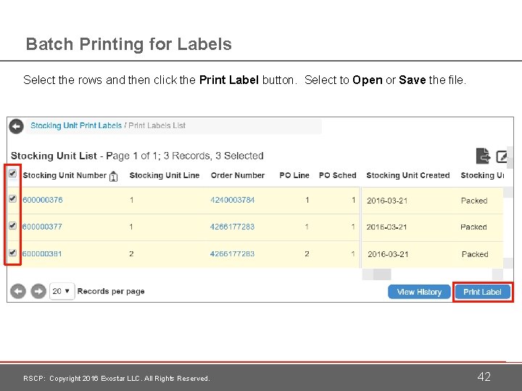This screenshot has width=522, height=391.
Task: Click the Records per page label
Action: [111, 291]
